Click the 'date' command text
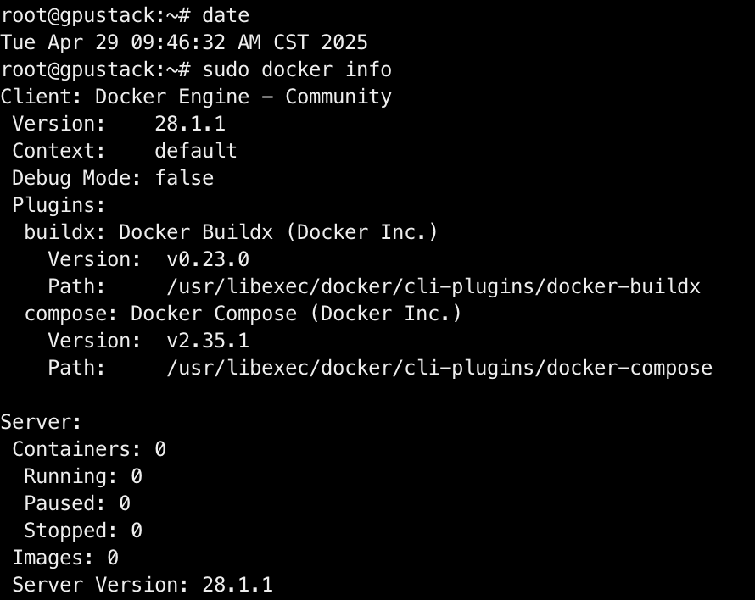The height and width of the screenshot is (600, 755). point(226,15)
